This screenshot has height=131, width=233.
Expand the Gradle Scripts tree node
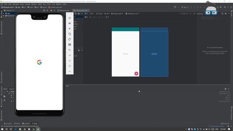click(x=4, y=16)
